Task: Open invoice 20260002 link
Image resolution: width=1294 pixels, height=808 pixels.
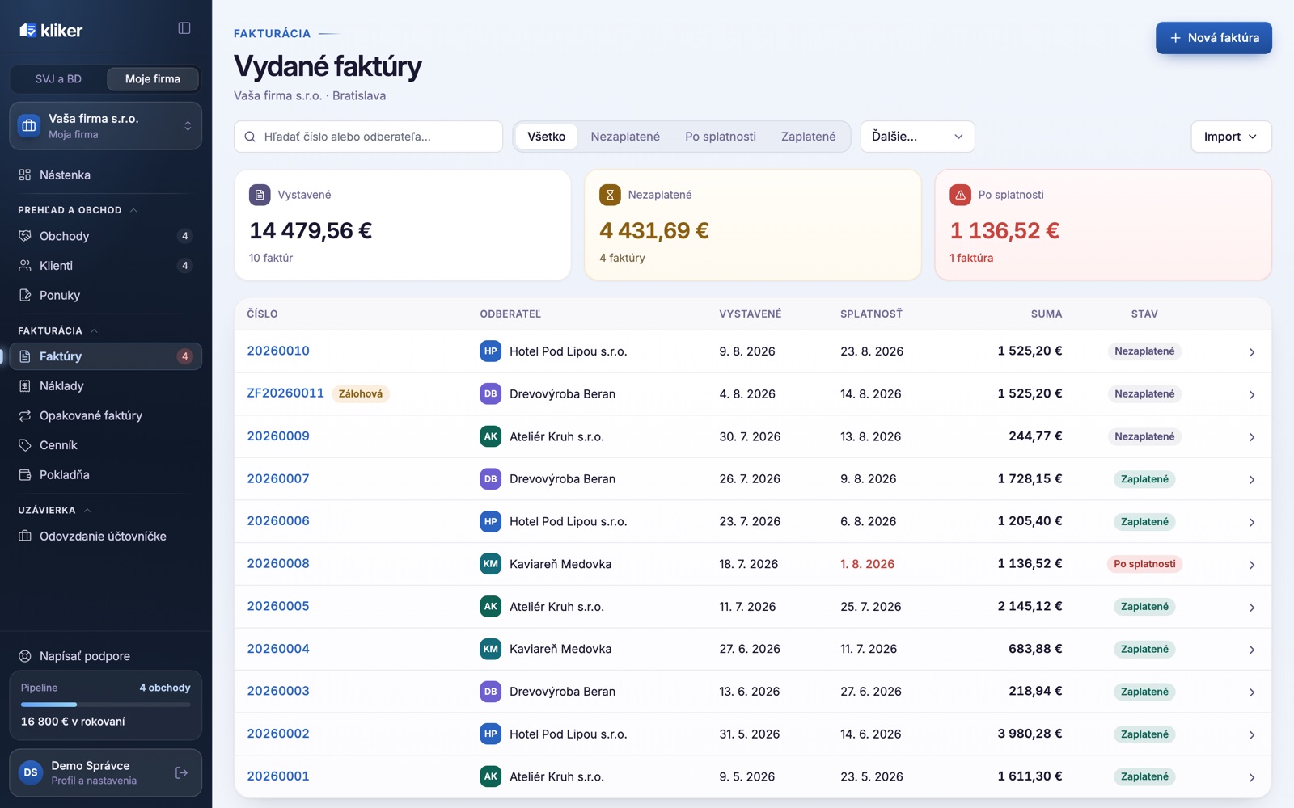Action: [278, 734]
